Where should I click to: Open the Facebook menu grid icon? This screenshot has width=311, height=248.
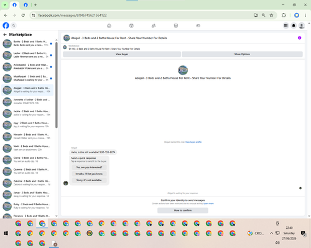coord(285,25)
